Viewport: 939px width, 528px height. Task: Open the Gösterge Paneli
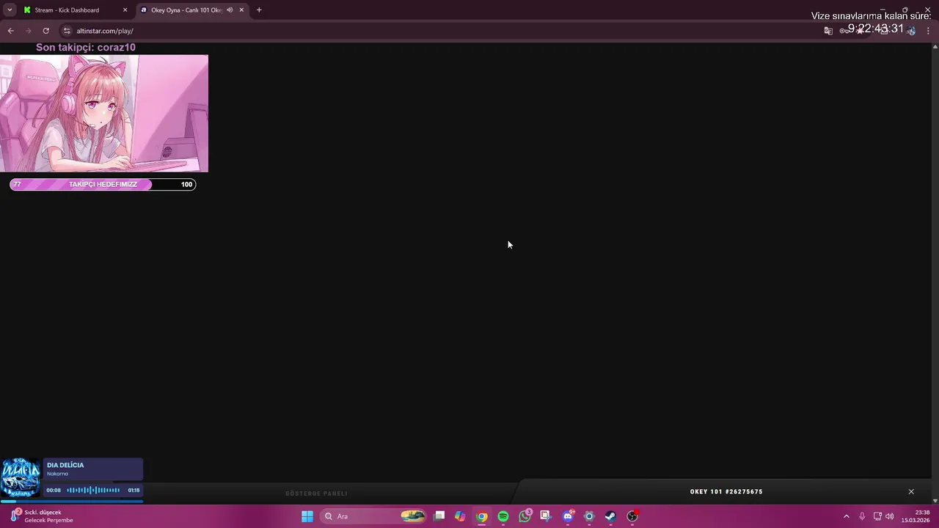316,494
